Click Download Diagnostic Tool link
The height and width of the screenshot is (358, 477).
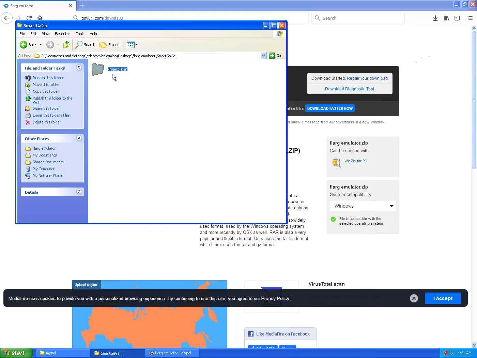point(350,89)
